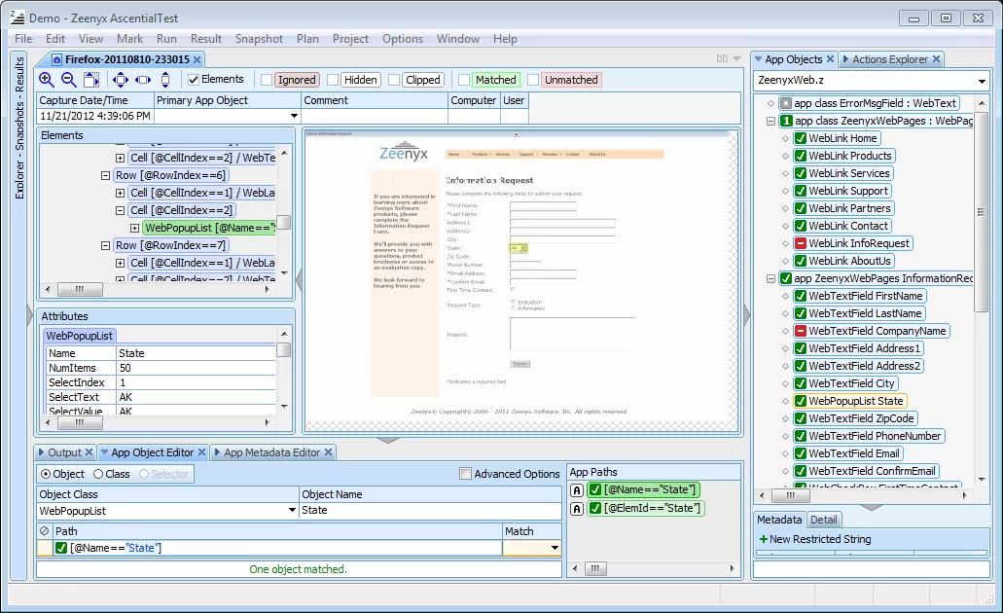Click the fit-width horizontal arrows icon

[143, 80]
